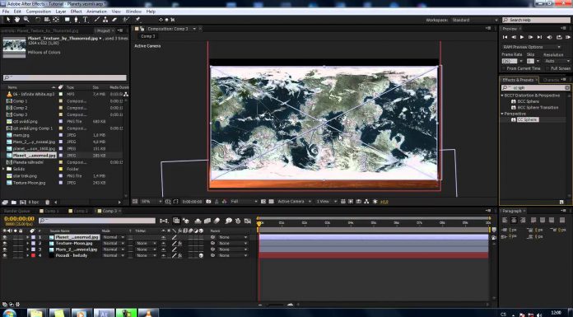
Task: Jump to first frame in Preview panel
Action: point(505,37)
